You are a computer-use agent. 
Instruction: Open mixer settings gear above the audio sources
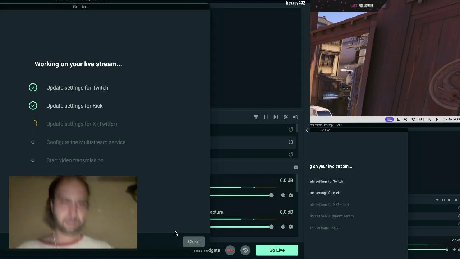pos(296,167)
